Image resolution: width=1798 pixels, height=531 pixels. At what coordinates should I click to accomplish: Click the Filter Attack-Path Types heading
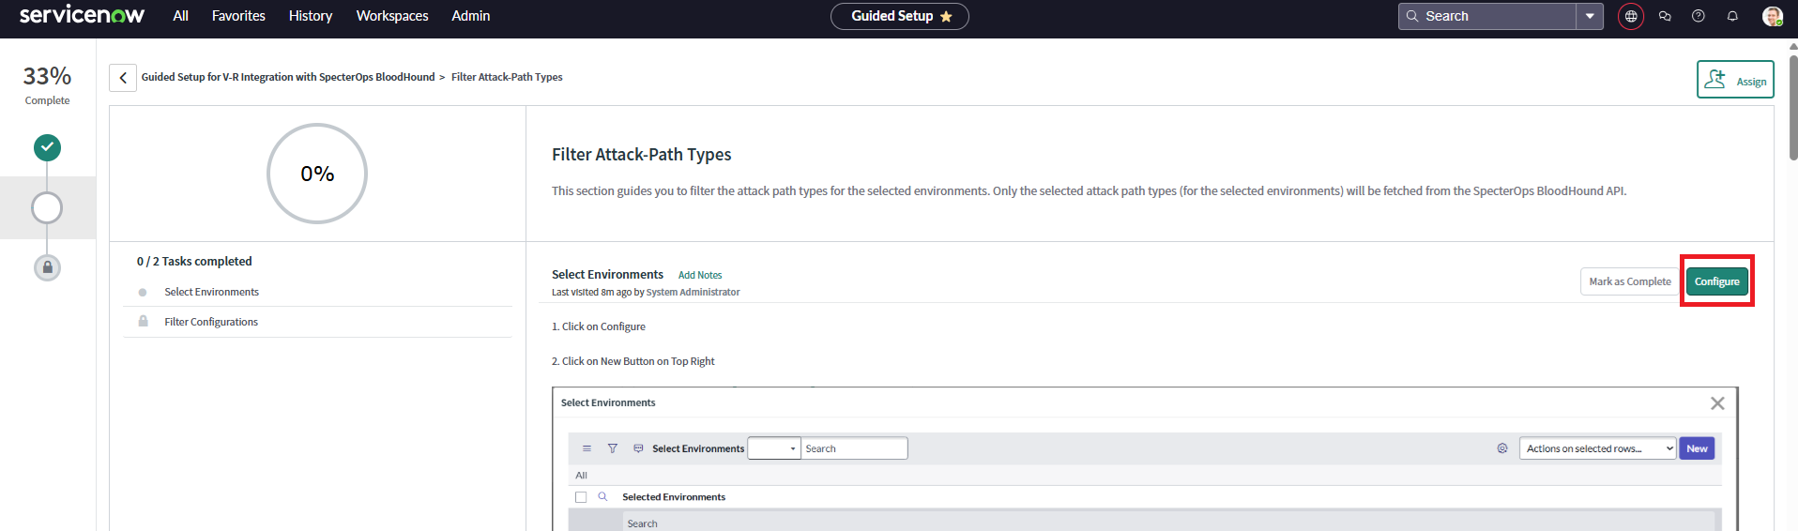[x=642, y=155]
